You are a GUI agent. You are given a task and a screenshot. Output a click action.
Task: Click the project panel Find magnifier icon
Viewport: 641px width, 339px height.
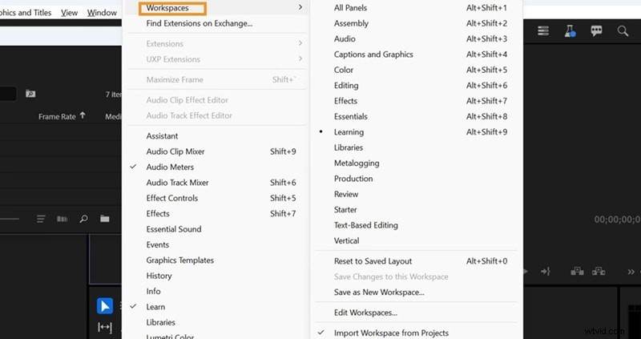coord(83,218)
